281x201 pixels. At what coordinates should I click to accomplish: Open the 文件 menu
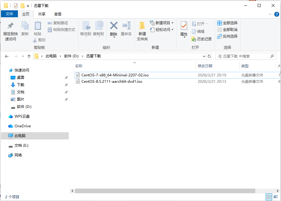9,14
